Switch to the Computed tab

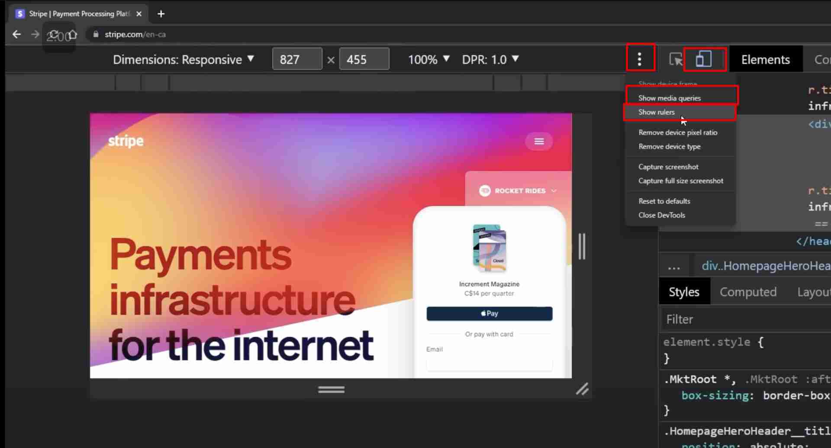(748, 292)
